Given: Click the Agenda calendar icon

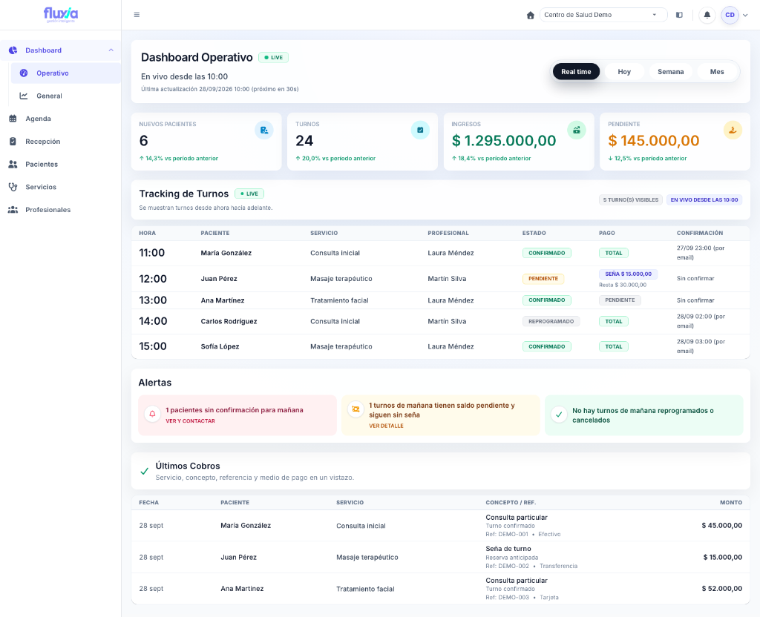Looking at the screenshot, I should pyautogui.click(x=13, y=119).
